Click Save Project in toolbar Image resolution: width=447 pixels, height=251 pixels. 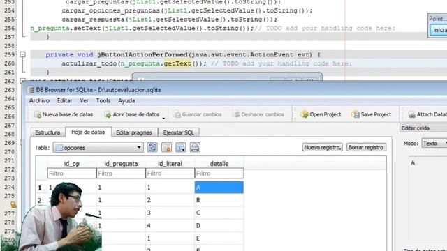point(372,114)
